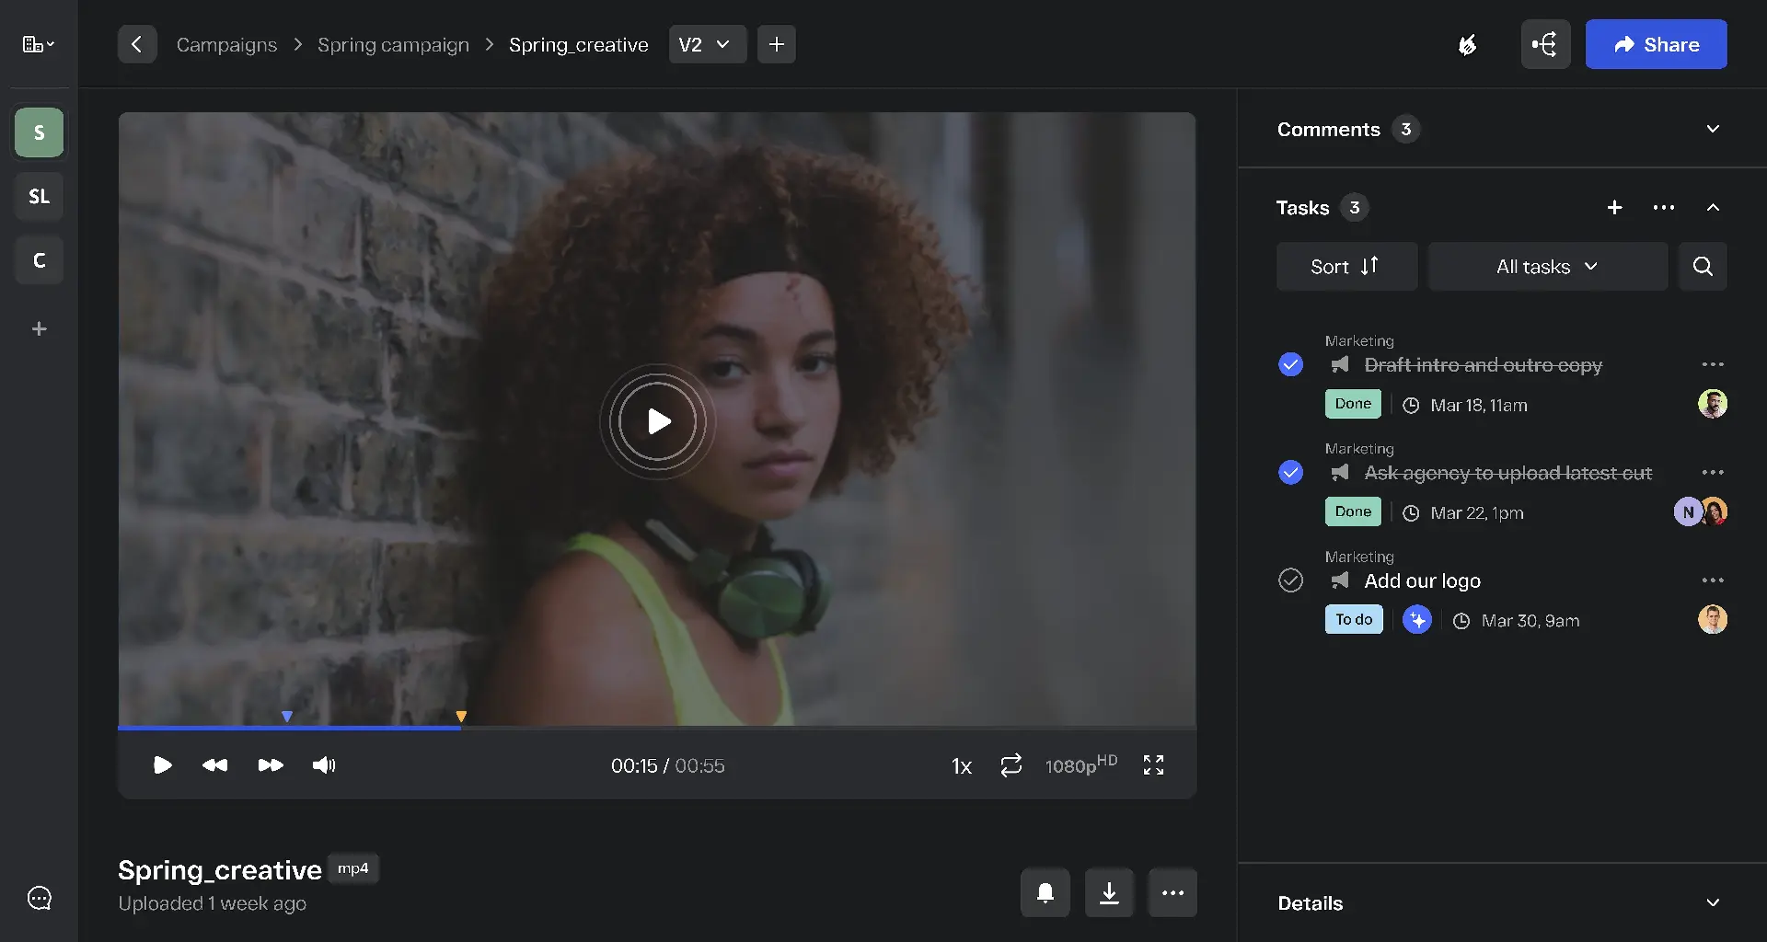Mute the video volume
1767x942 pixels.
pyautogui.click(x=324, y=765)
